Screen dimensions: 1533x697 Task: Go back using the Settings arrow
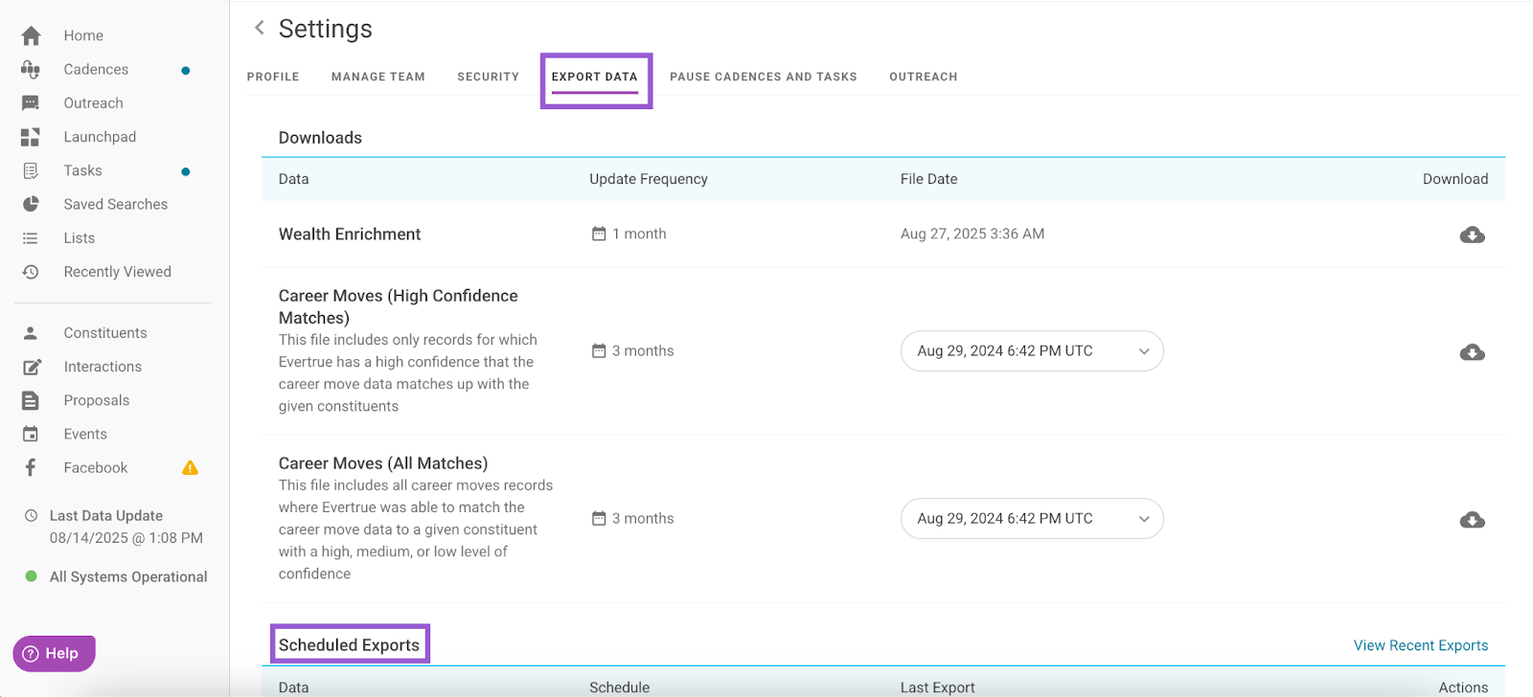pyautogui.click(x=259, y=28)
